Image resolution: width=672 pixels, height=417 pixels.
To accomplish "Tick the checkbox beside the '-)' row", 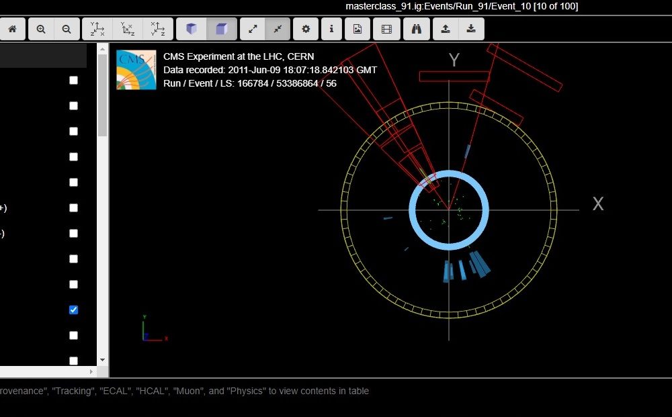I will click(74, 233).
